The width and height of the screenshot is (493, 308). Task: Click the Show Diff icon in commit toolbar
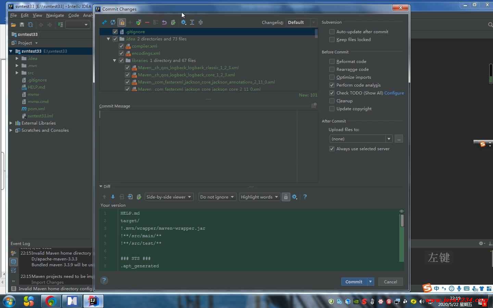pos(104,22)
